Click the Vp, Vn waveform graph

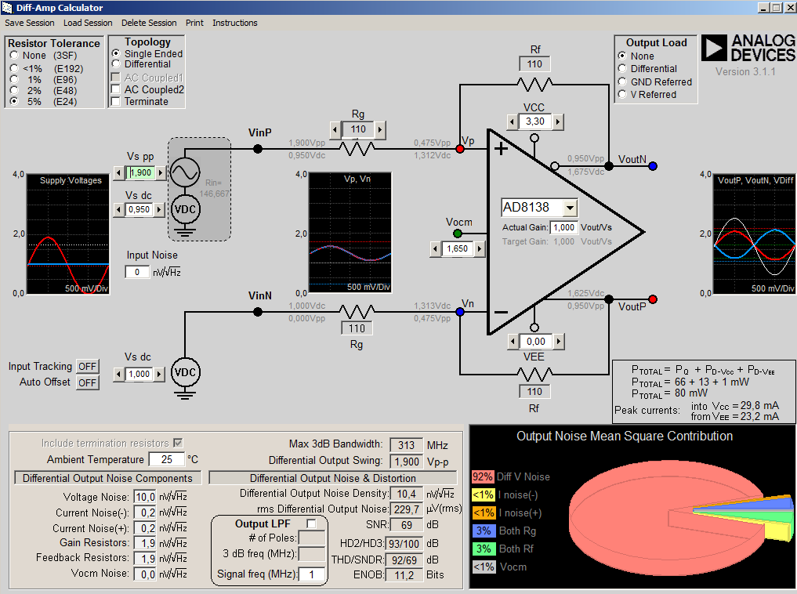click(350, 233)
